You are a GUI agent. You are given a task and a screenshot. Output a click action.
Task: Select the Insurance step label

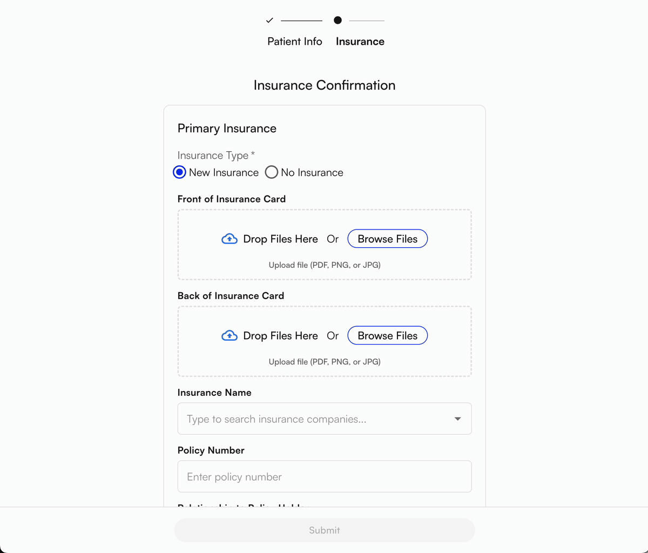pos(360,41)
